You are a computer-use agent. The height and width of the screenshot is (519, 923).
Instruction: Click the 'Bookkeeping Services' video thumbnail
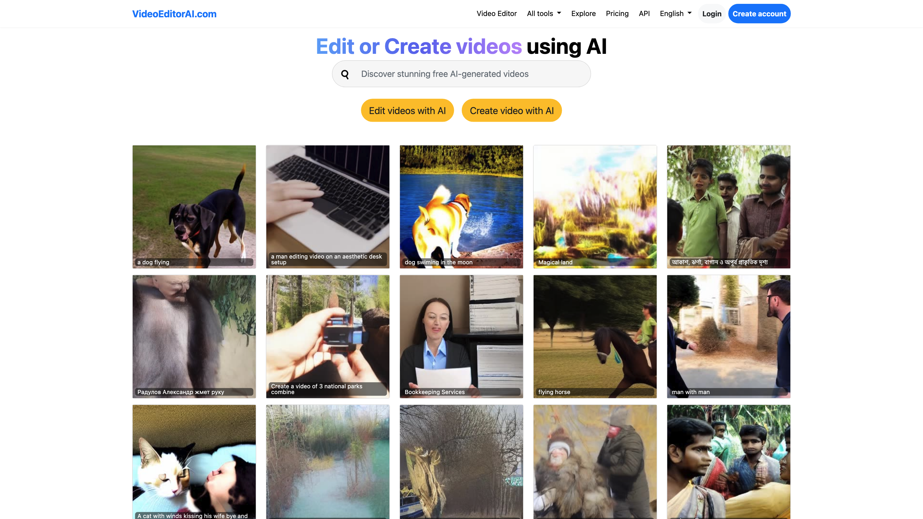click(x=461, y=336)
